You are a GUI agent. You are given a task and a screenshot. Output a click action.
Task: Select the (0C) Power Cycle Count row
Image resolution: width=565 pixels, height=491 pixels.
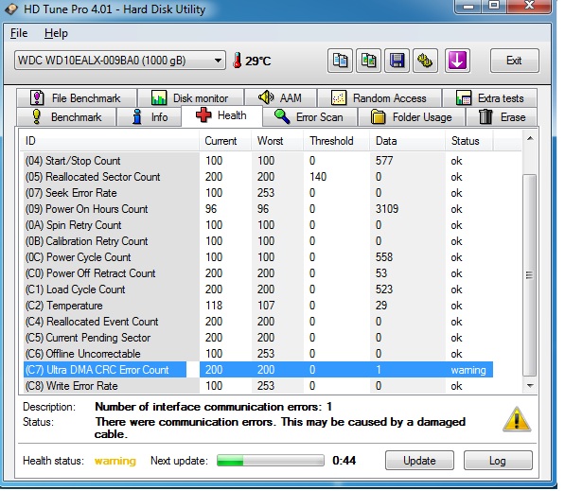tap(258, 256)
